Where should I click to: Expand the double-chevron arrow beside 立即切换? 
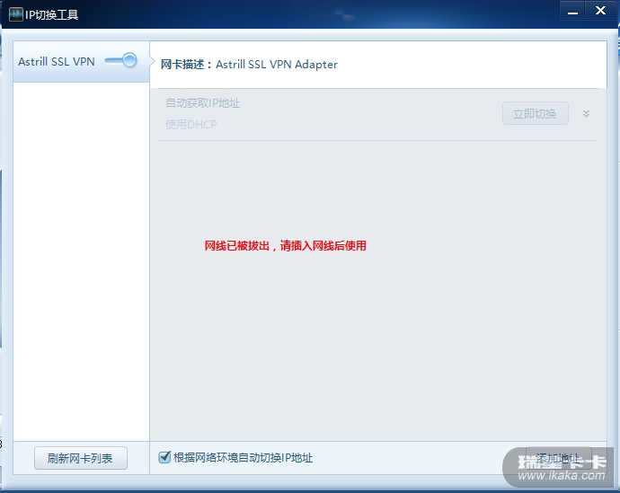point(586,114)
